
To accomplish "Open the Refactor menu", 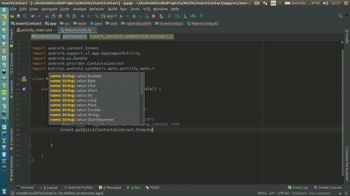I will tap(97, 9).
